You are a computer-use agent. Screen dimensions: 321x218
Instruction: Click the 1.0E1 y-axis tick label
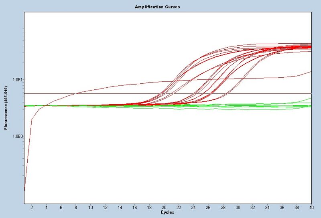pyautogui.click(x=17, y=79)
